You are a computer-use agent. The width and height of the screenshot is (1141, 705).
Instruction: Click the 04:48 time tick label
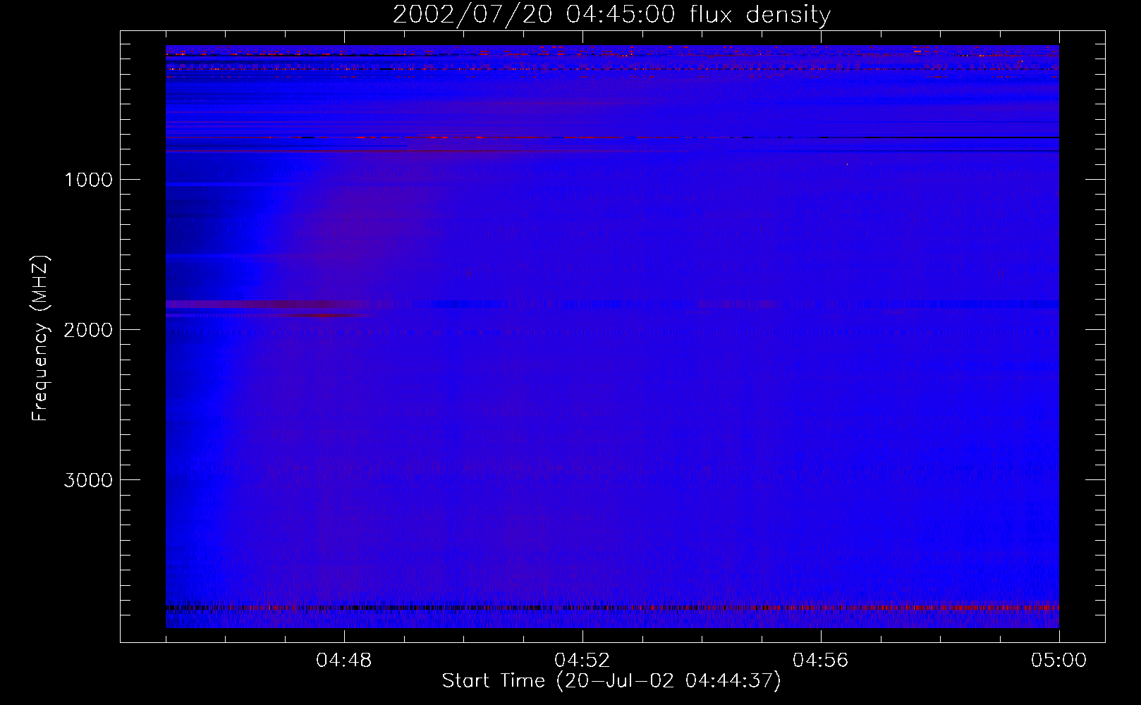pos(344,661)
